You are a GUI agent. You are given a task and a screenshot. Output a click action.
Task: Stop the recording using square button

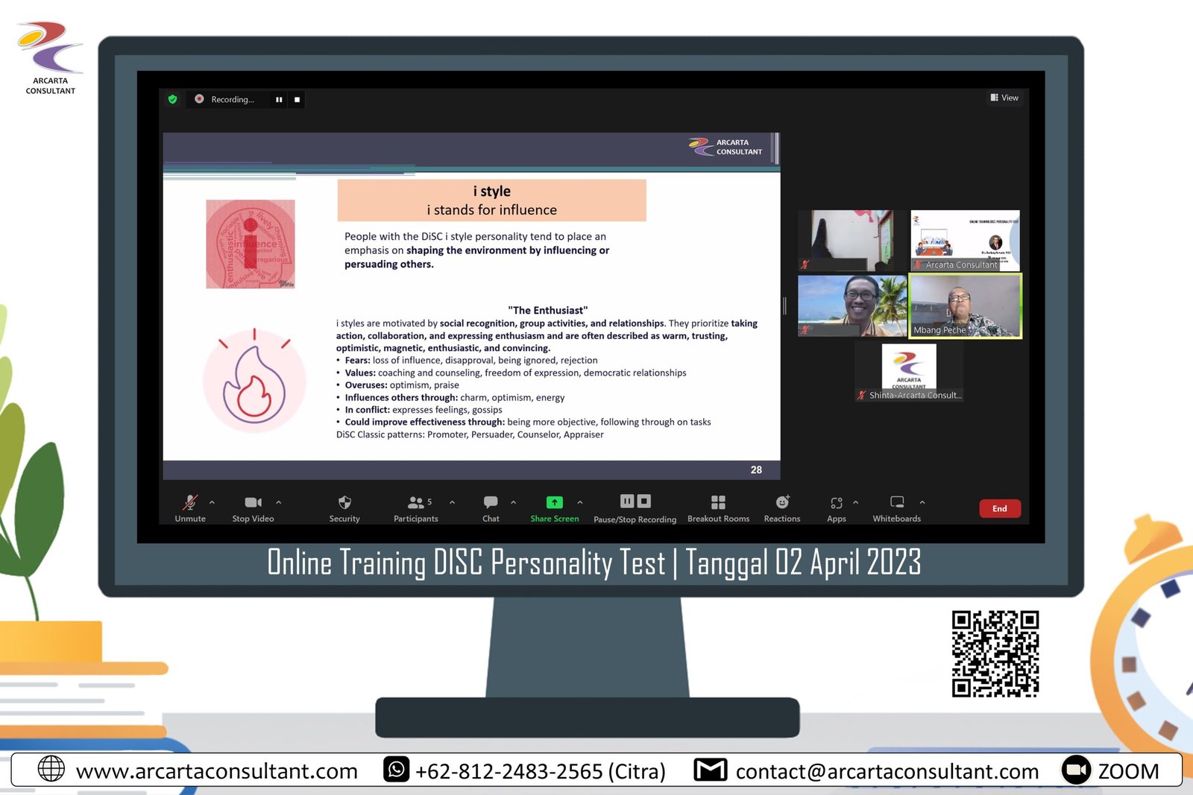click(297, 100)
